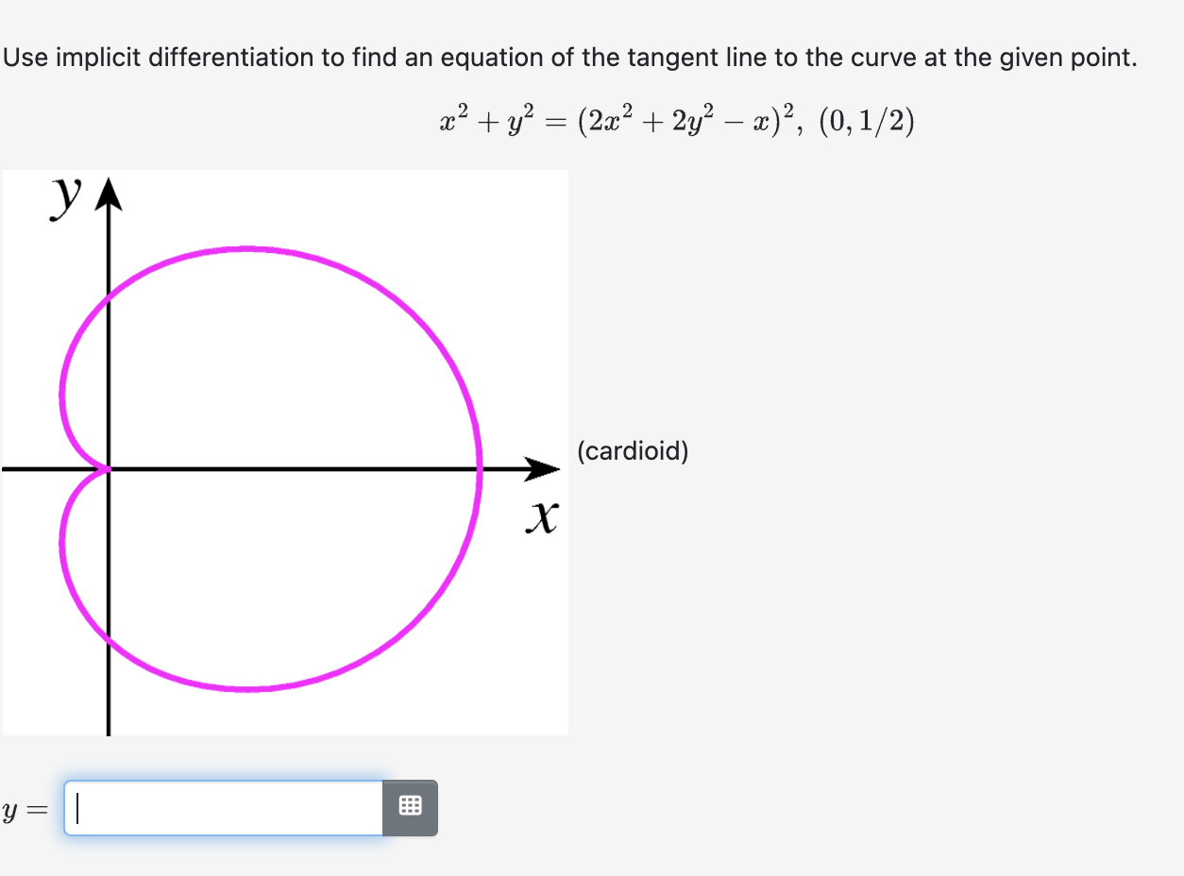Click the blinking cursor inside the answer box
The height and width of the screenshot is (876, 1184).
[x=77, y=807]
